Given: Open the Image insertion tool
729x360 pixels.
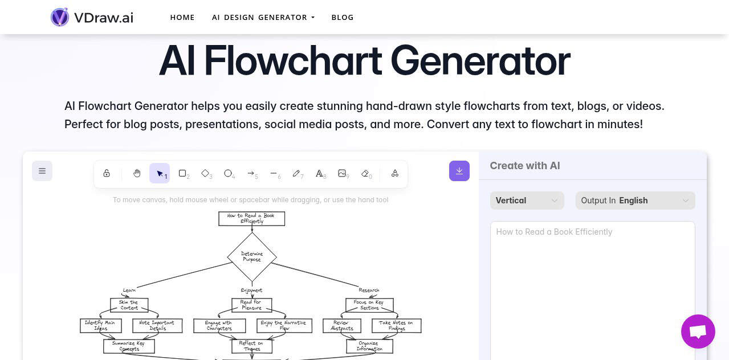Looking at the screenshot, I should 342,173.
